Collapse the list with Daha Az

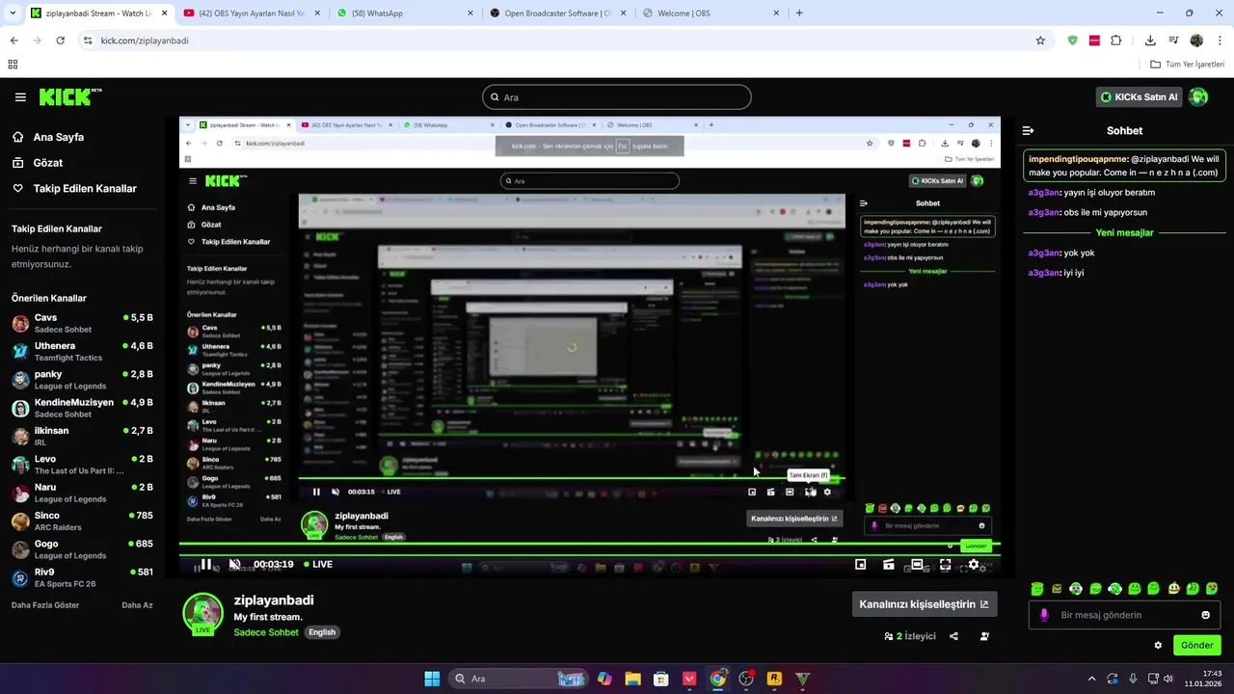[137, 605]
